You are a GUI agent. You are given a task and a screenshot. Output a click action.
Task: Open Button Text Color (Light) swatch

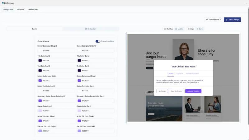[x=40, y=91]
